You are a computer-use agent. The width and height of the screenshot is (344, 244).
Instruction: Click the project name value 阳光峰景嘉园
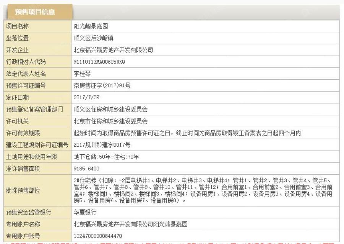91,26
